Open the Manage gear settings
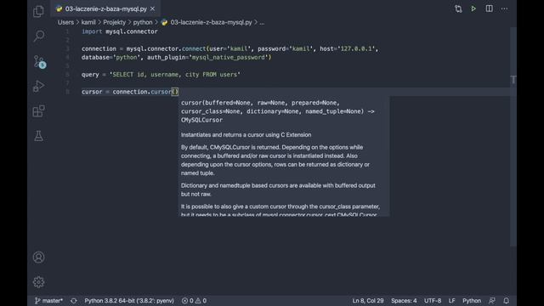Viewport: 544px width, 306px height. [x=38, y=281]
